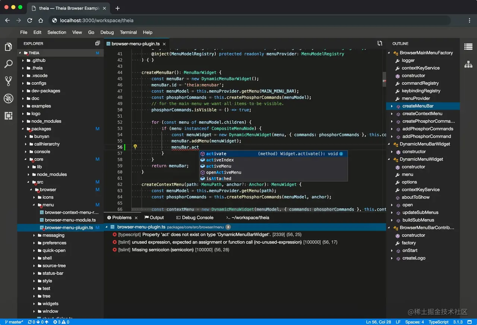Expand the messaging folder
The width and height of the screenshot is (477, 325).
34,235
